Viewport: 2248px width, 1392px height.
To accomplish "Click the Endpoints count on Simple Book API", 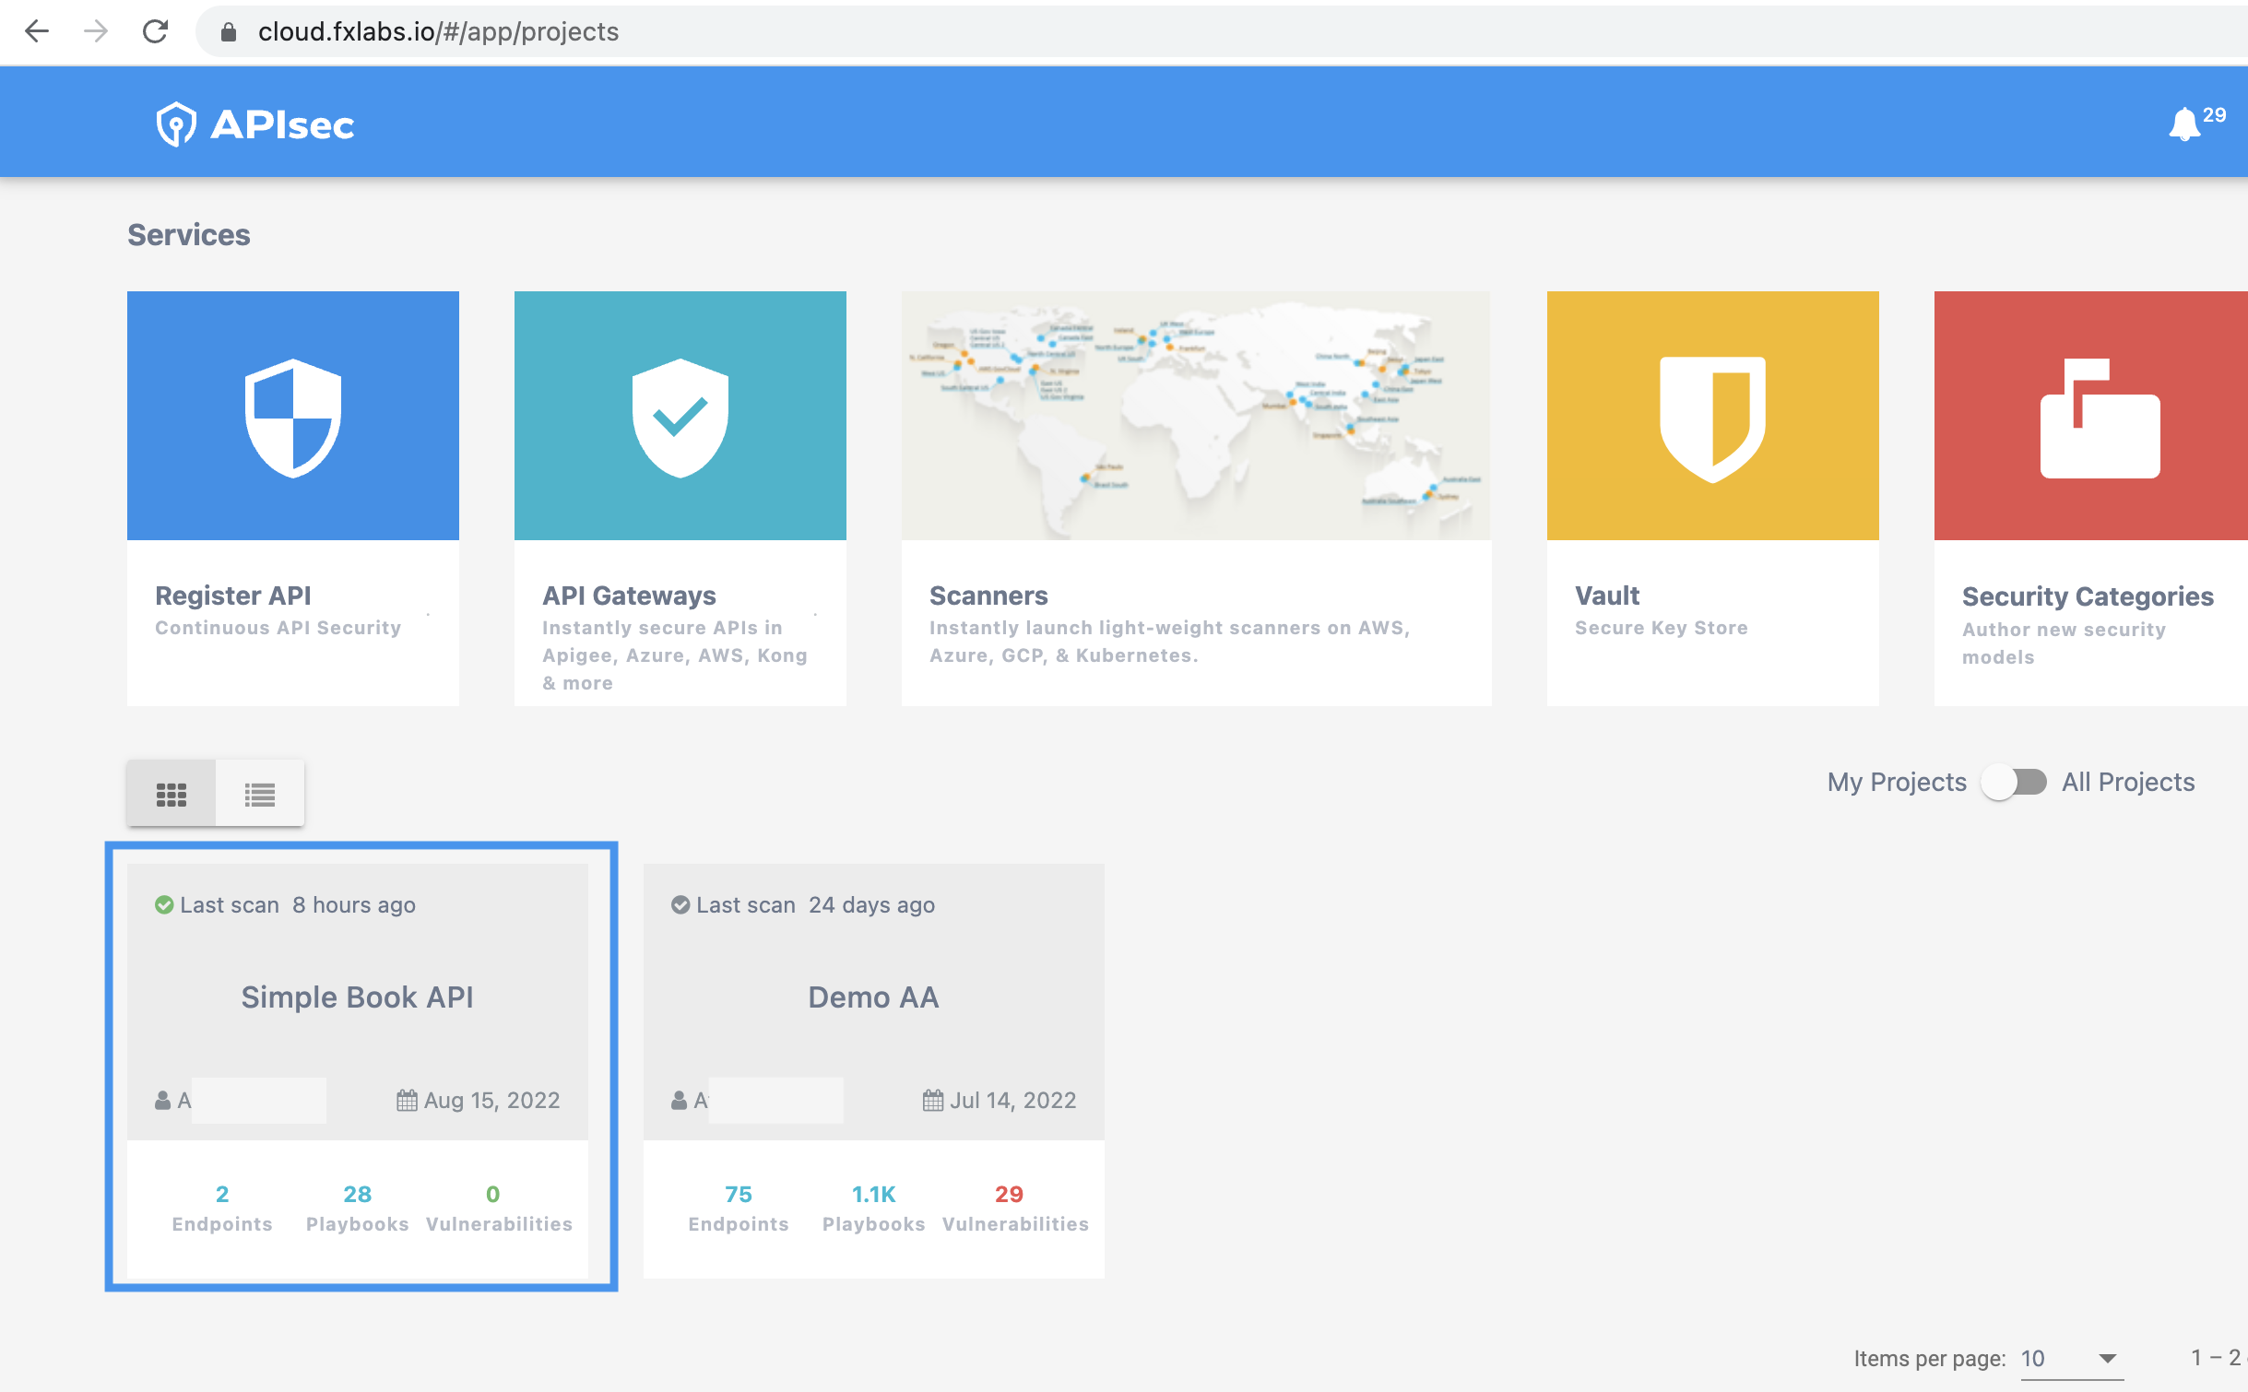I will pos(221,1194).
